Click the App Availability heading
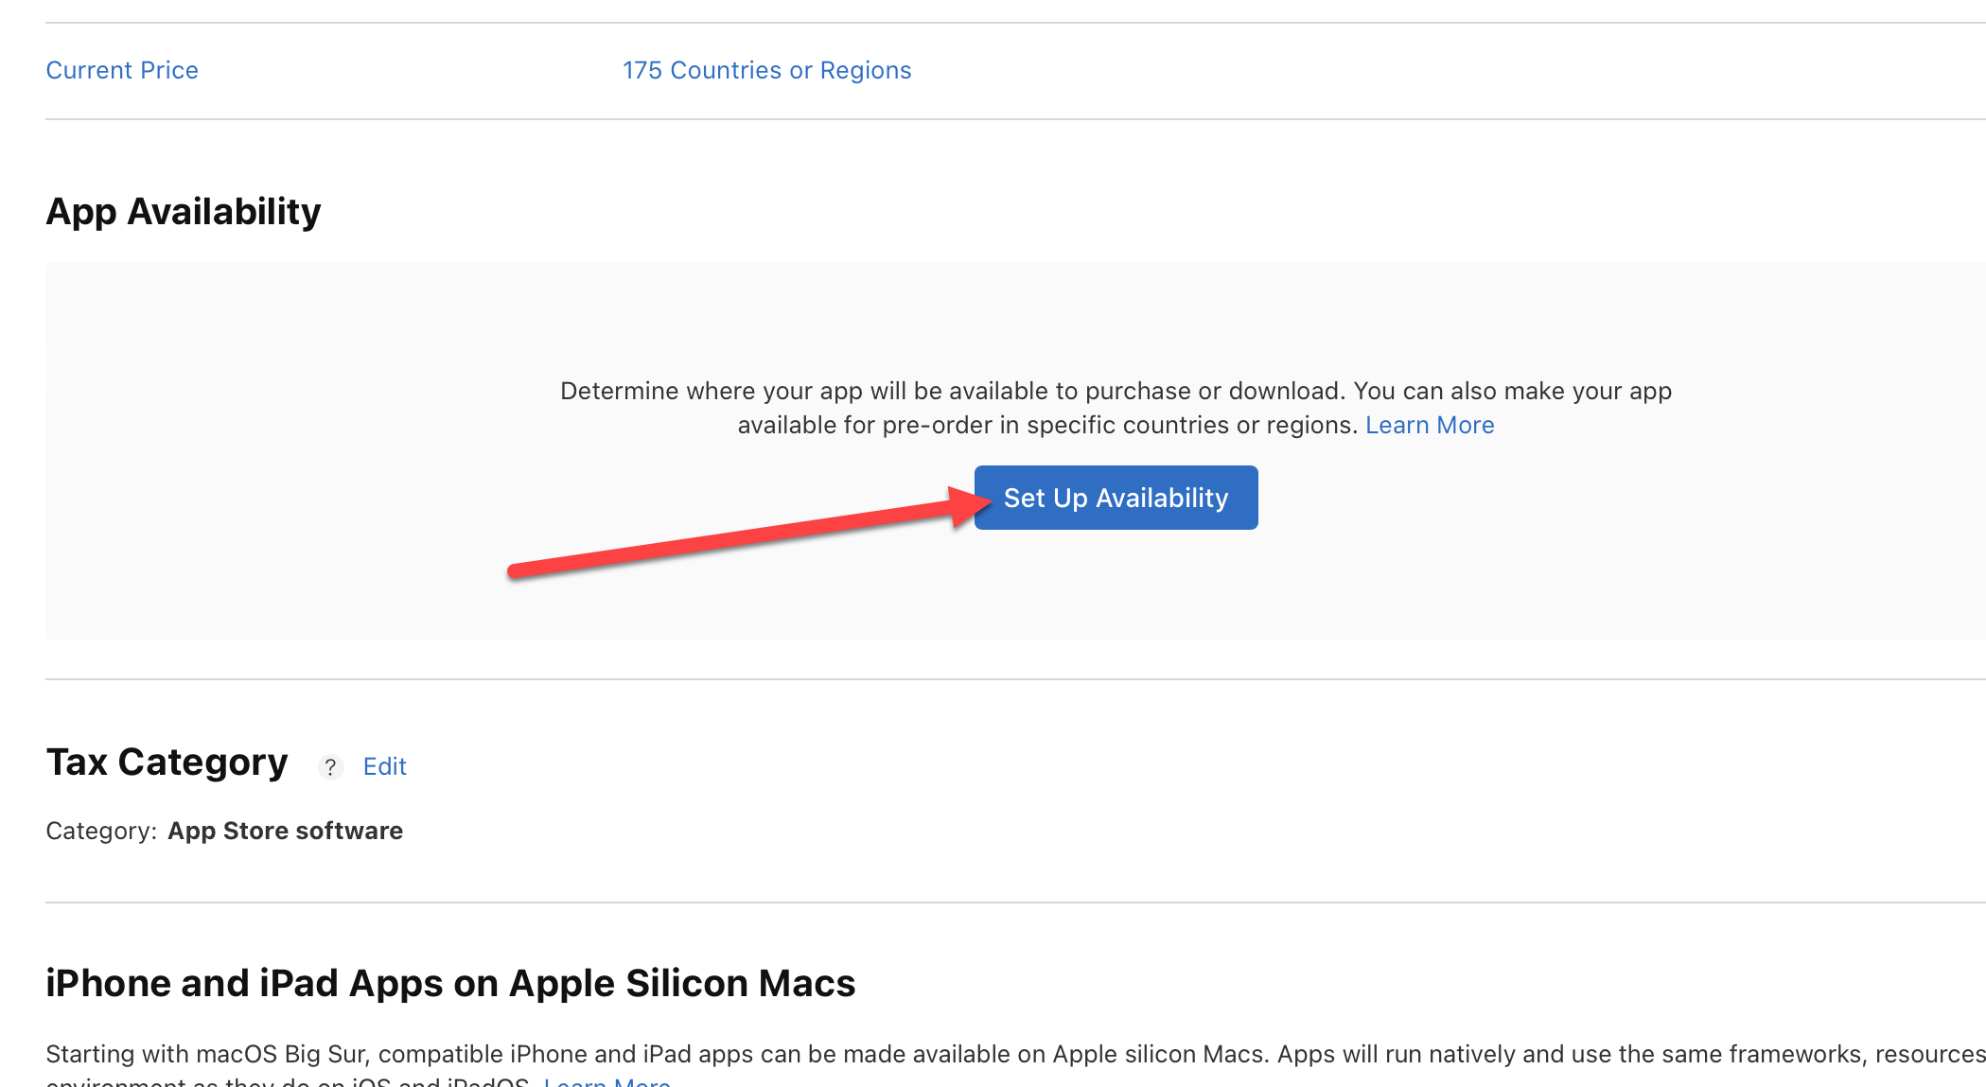This screenshot has width=1986, height=1087. [184, 212]
